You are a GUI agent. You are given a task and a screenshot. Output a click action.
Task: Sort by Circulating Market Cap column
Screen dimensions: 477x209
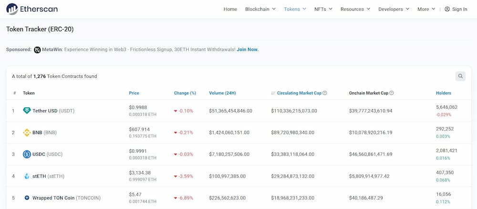[299, 93]
